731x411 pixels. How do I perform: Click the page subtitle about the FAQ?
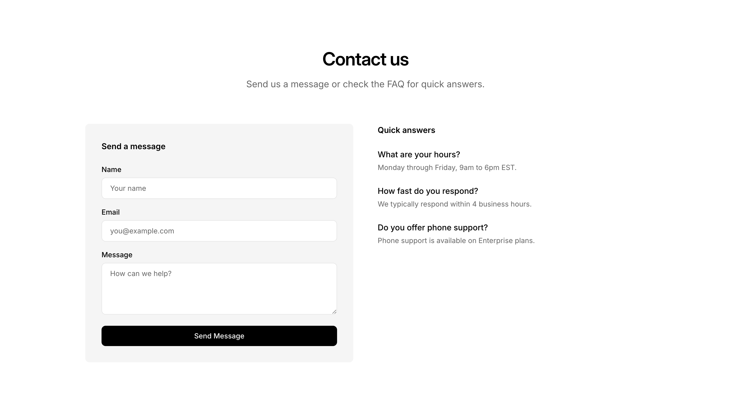coord(365,84)
